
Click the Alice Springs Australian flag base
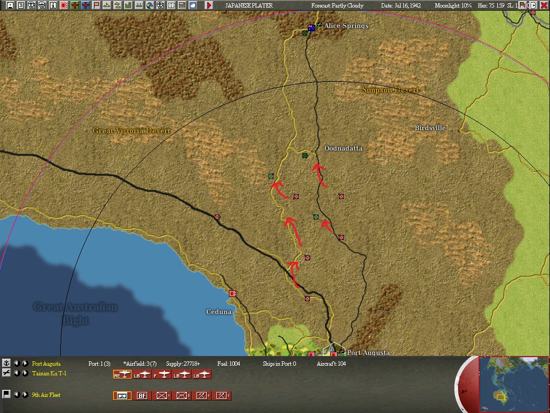point(311,28)
